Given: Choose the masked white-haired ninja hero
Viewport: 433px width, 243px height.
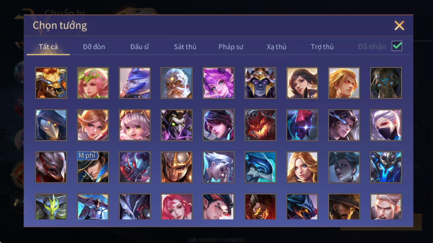Looking at the screenshot, I should 386,125.
